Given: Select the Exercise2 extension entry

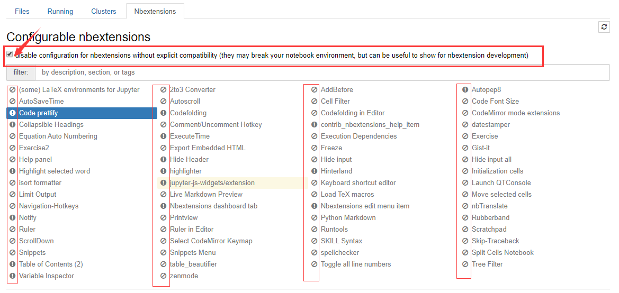Looking at the screenshot, I should (34, 148).
